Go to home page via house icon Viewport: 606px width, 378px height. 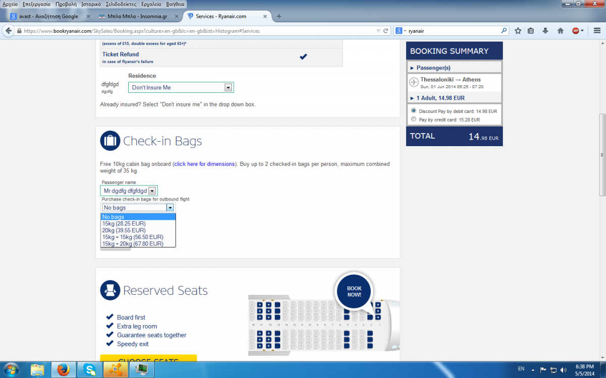(x=561, y=31)
